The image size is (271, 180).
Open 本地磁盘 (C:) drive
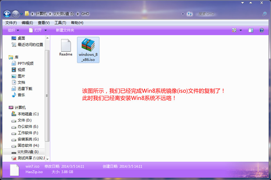[25, 114]
